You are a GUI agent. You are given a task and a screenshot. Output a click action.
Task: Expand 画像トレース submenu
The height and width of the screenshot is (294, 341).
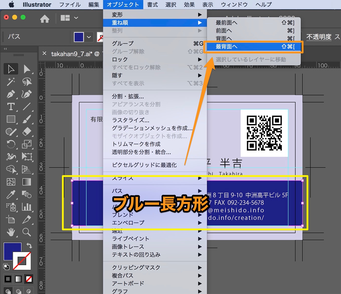point(155,247)
